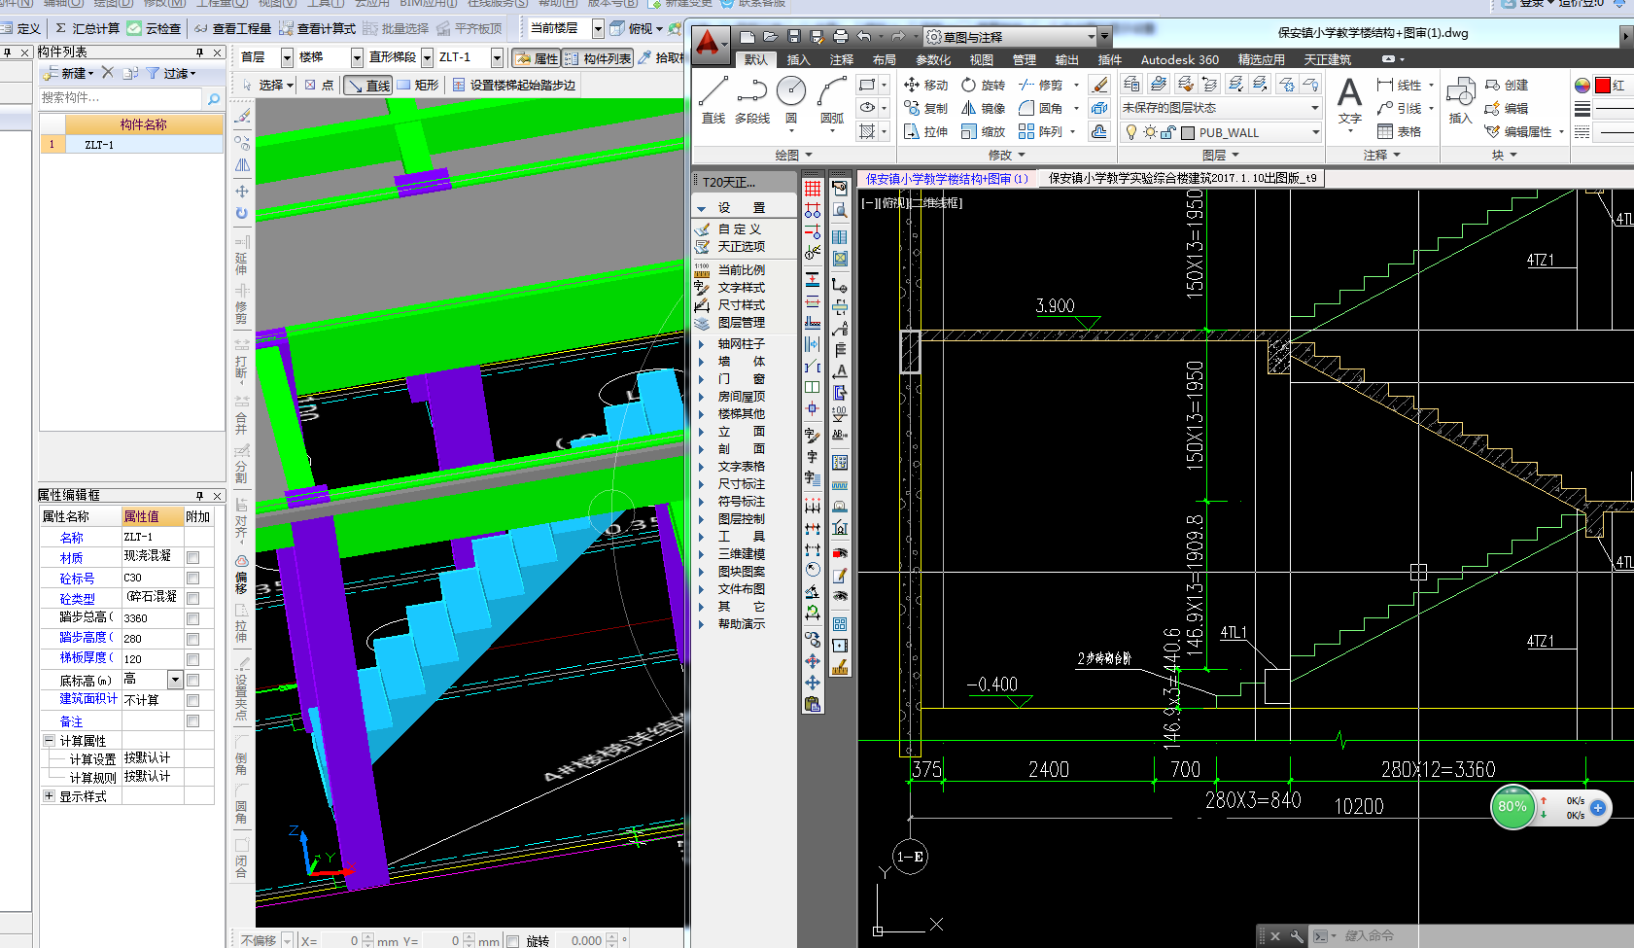
Task: Toggle the attach checkbox for 砼标号 row
Action: pyautogui.click(x=192, y=578)
